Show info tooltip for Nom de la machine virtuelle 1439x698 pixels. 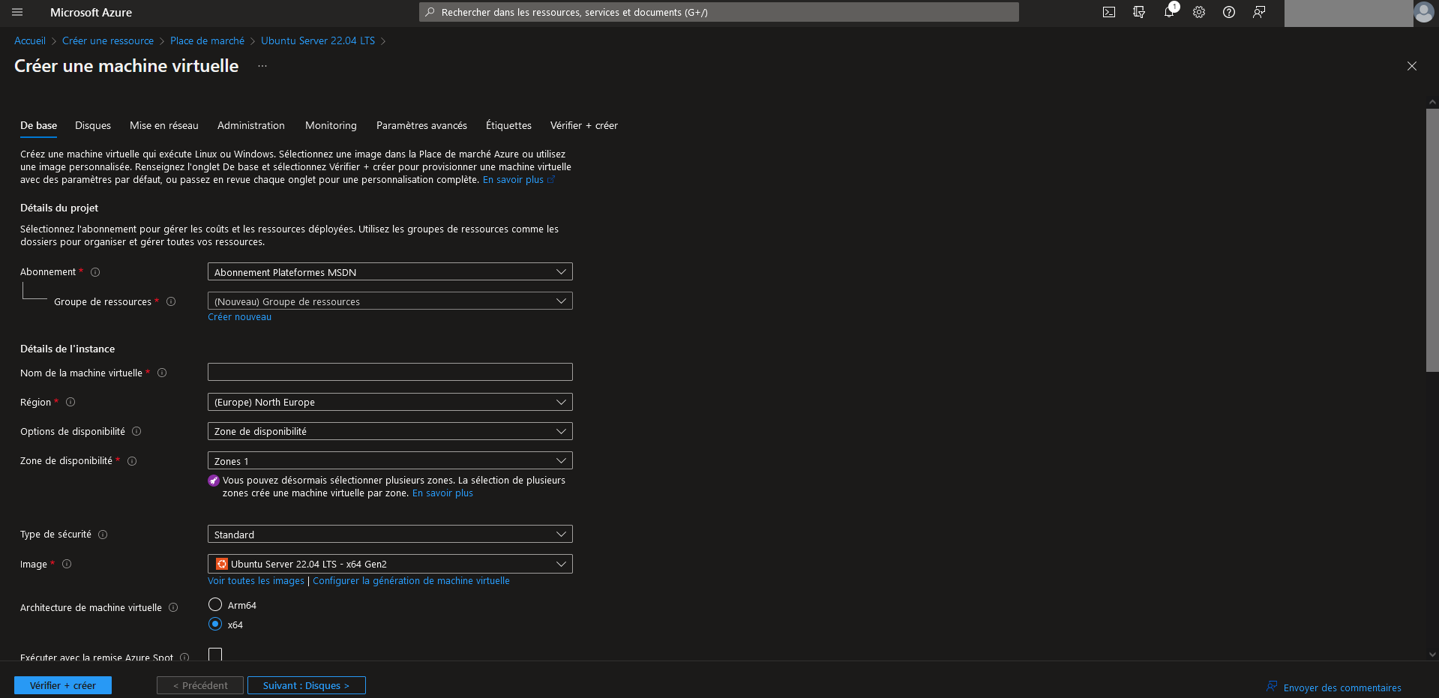[162, 373]
